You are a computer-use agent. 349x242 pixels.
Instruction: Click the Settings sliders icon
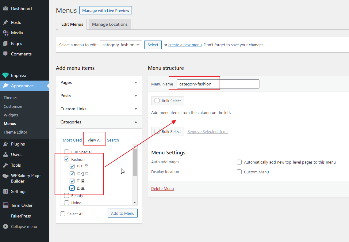pyautogui.click(x=6, y=191)
